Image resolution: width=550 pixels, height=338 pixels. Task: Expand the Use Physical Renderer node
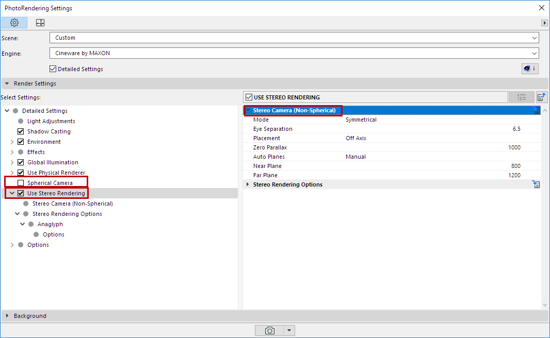point(12,172)
